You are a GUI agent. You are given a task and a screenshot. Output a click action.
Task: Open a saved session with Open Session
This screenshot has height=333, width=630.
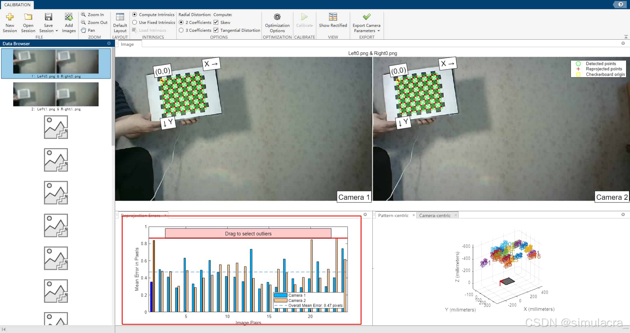(28, 17)
